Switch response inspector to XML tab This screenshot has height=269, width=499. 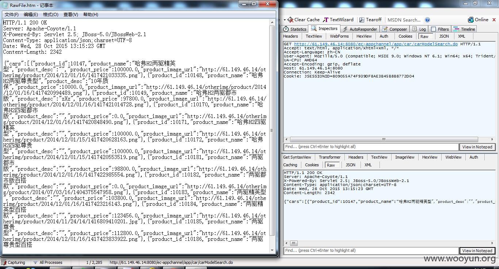pyautogui.click(x=368, y=165)
